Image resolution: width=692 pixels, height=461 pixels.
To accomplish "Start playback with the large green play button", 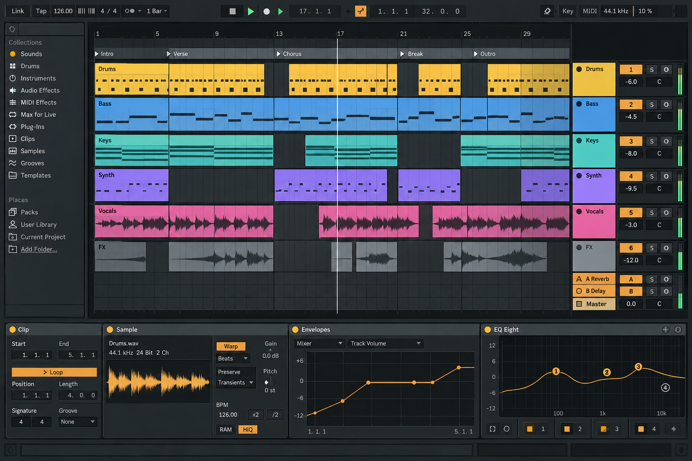I will [x=250, y=11].
